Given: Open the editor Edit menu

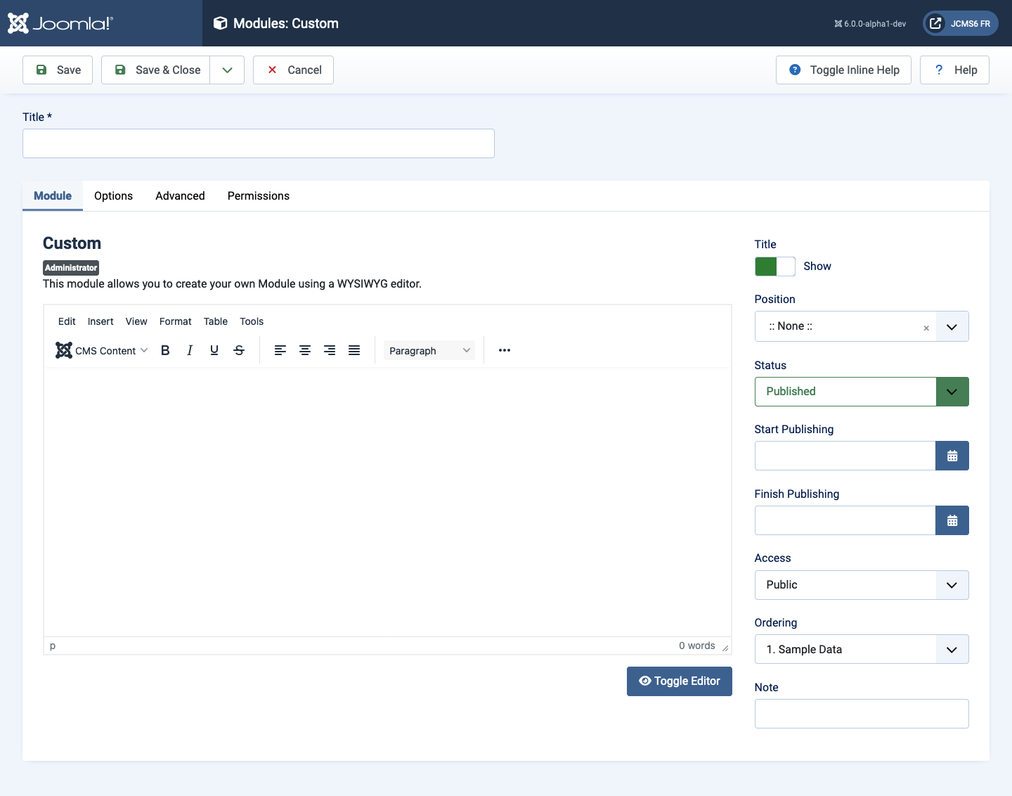Looking at the screenshot, I should [x=67, y=321].
